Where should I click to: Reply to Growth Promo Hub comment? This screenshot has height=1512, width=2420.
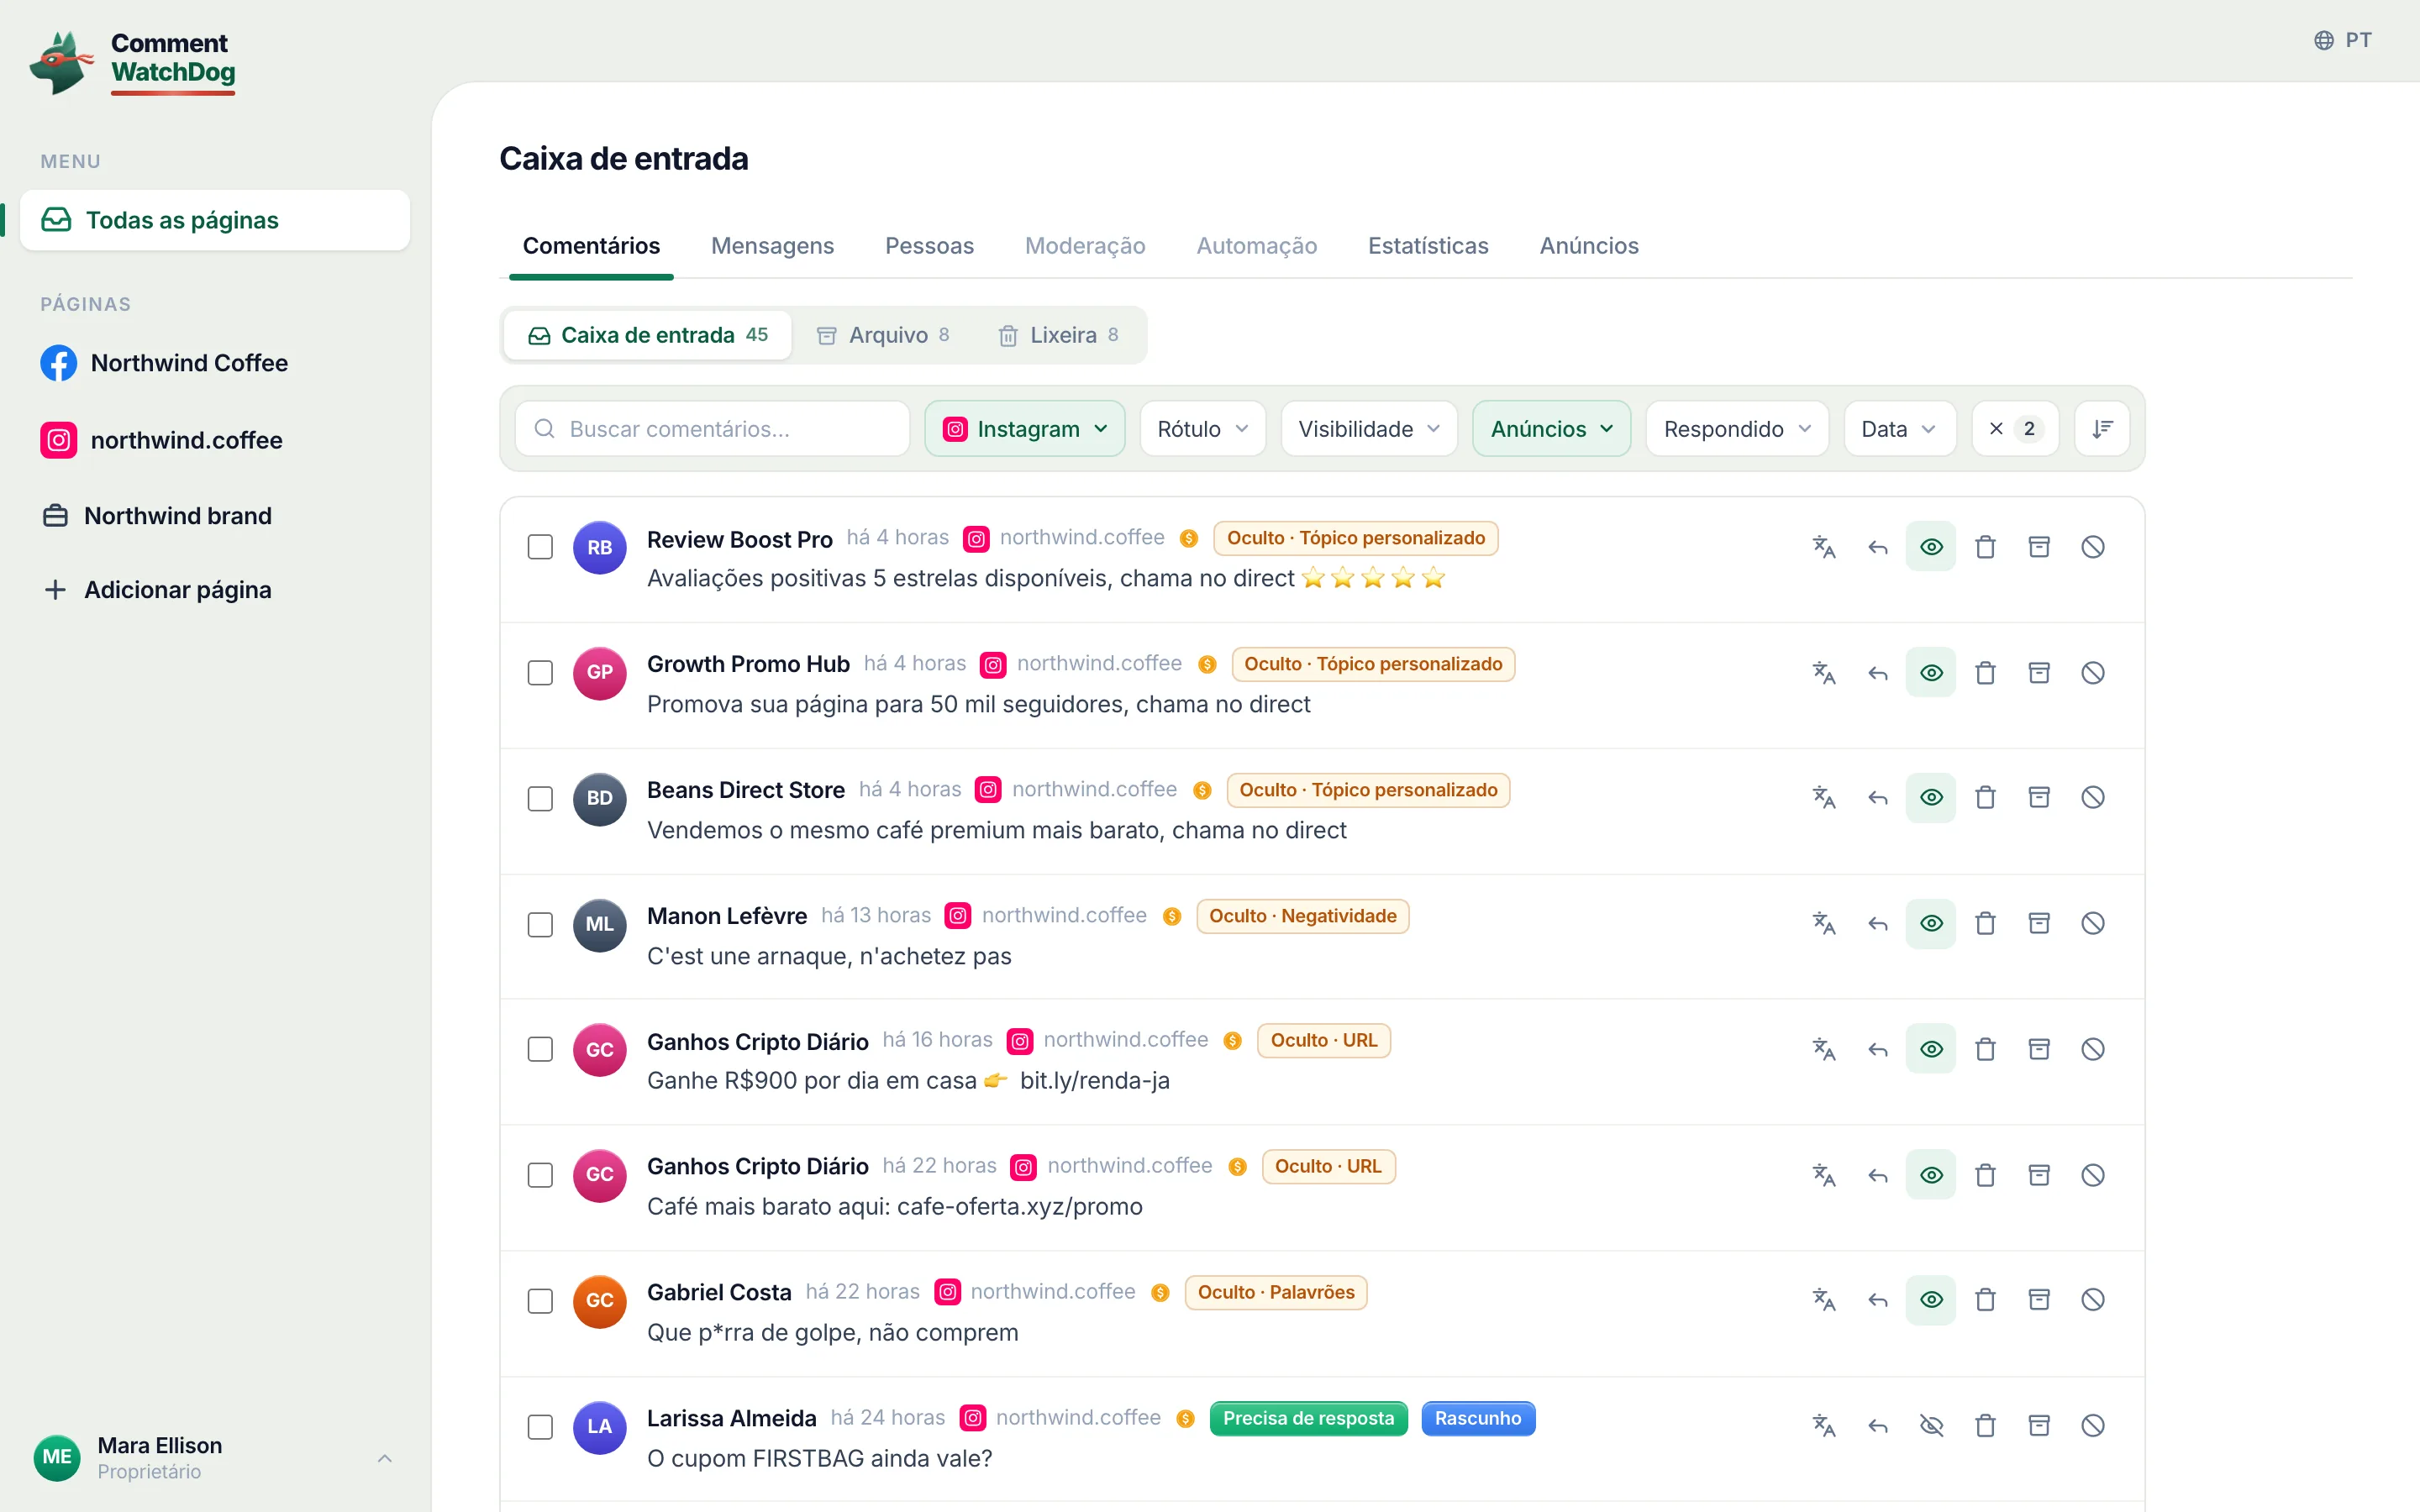coord(1878,673)
